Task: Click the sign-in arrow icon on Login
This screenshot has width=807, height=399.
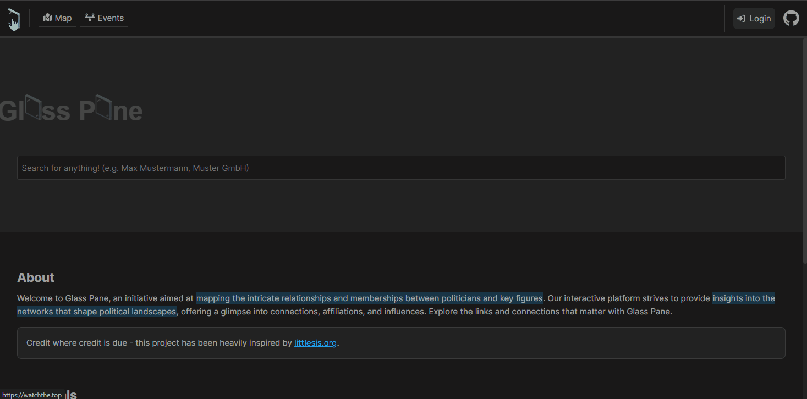Action: (x=741, y=19)
